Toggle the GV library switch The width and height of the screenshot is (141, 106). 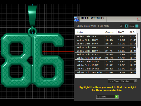[x=124, y=26]
